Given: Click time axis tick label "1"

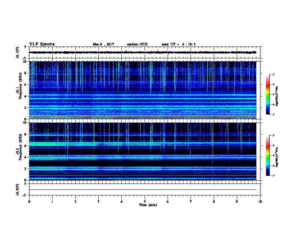Looking at the screenshot, I should 52,202.
